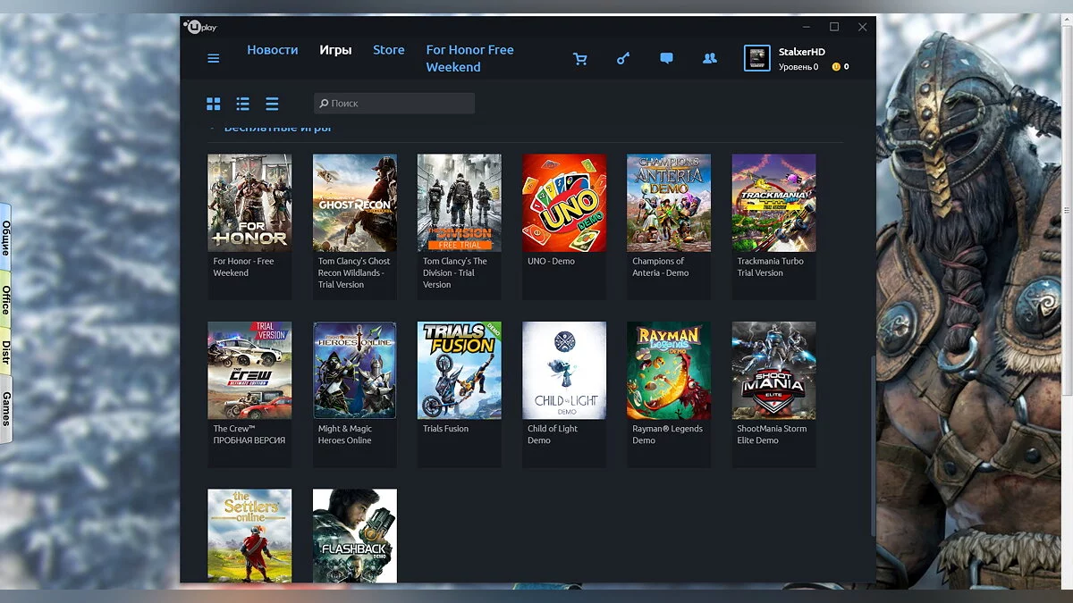Open the friends list icon
The width and height of the screenshot is (1073, 603).
pyautogui.click(x=710, y=59)
